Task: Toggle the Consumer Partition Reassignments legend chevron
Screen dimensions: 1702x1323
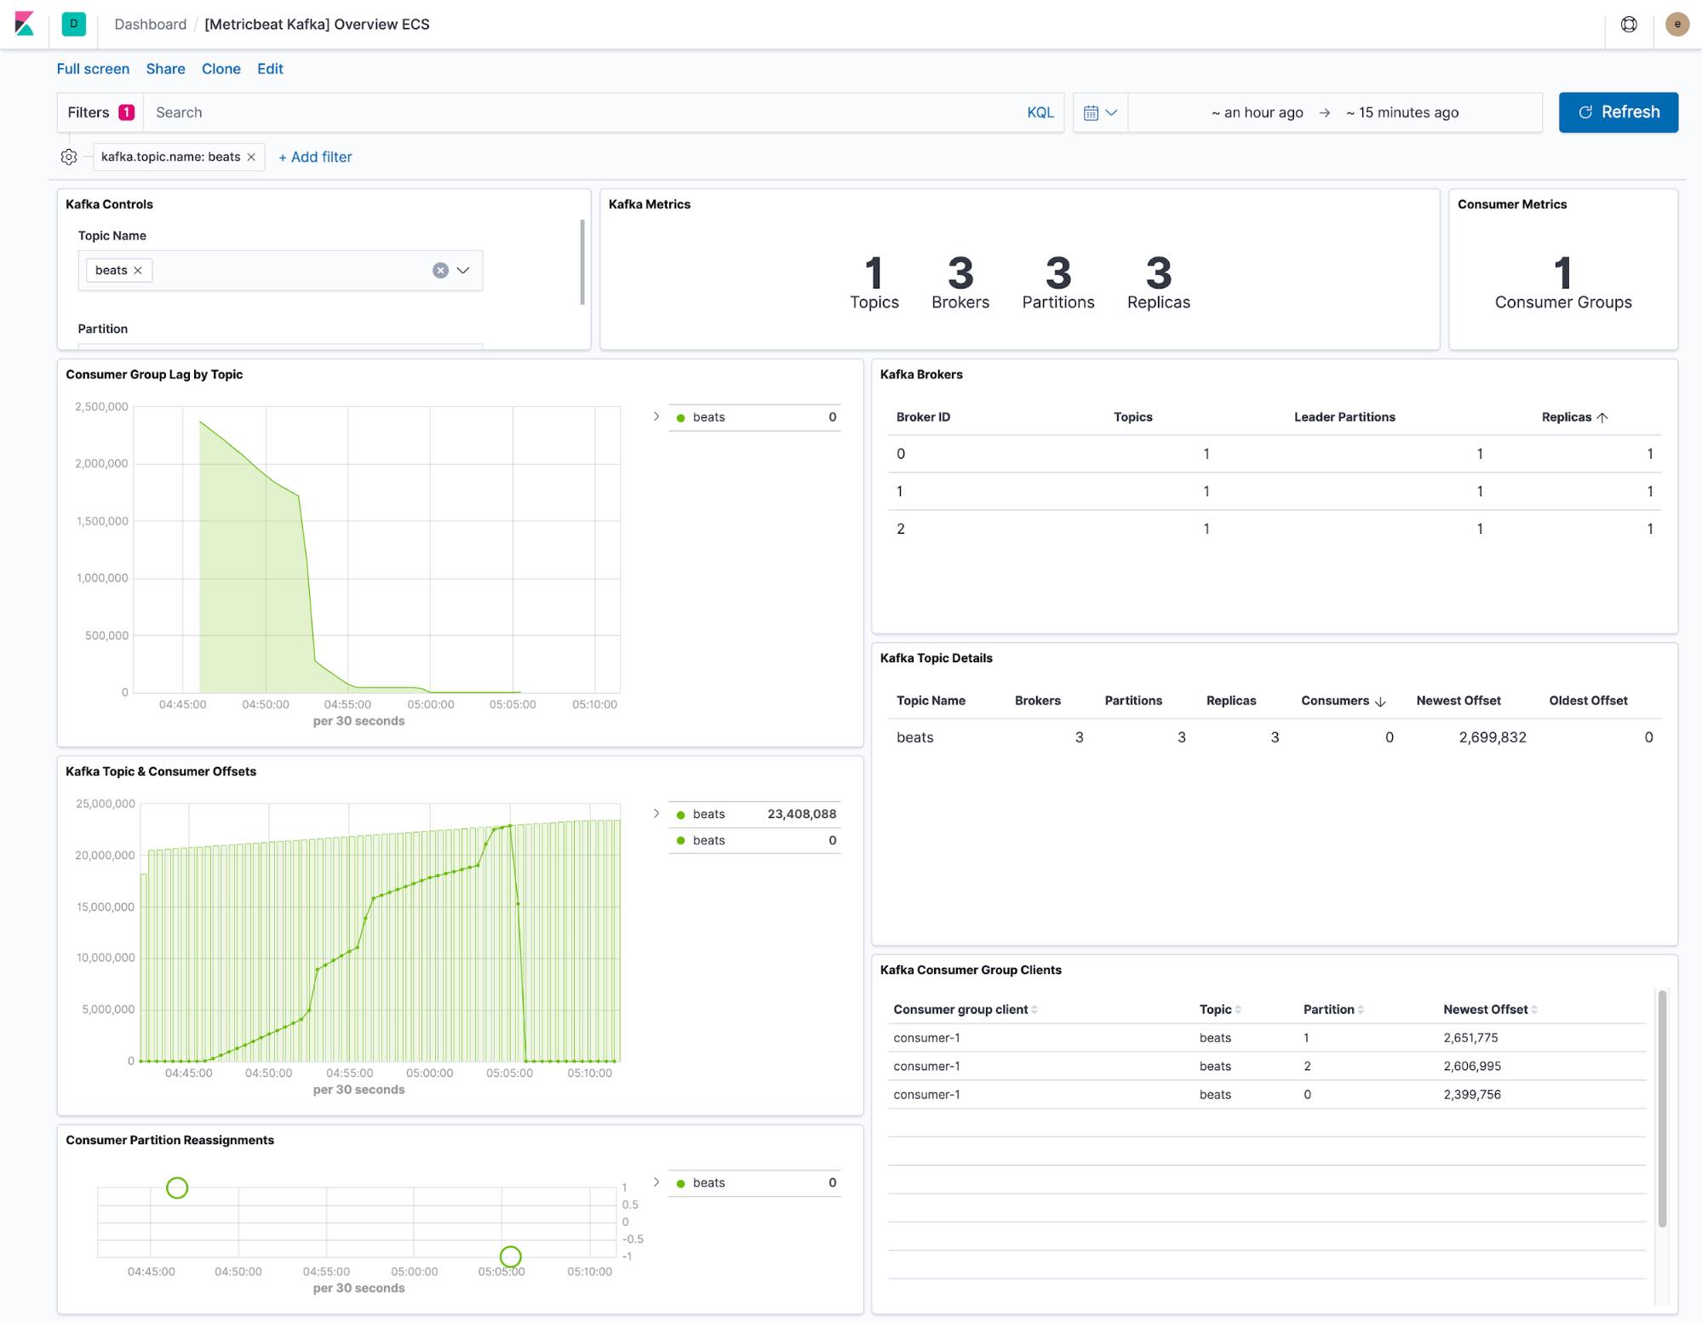Action: pos(656,1182)
